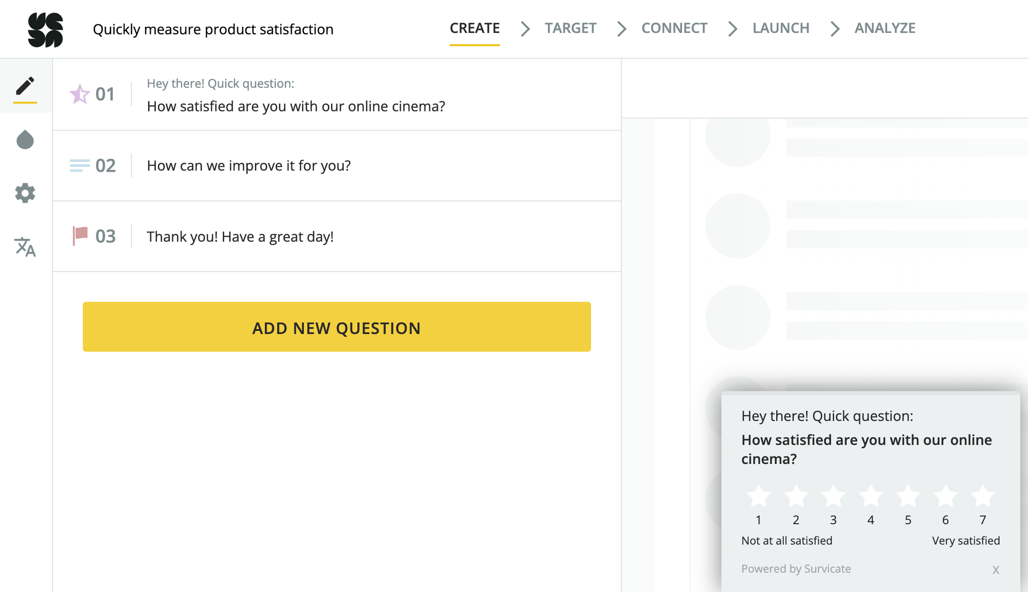This screenshot has width=1028, height=592.
Task: Switch to the ANALYZE tab
Action: click(886, 28)
